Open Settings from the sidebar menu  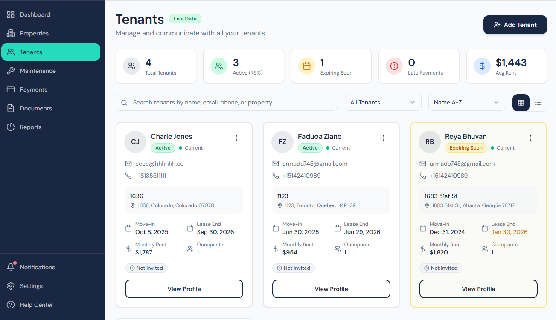click(31, 285)
